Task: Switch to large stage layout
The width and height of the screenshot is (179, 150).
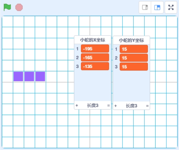Action: (x=157, y=7)
